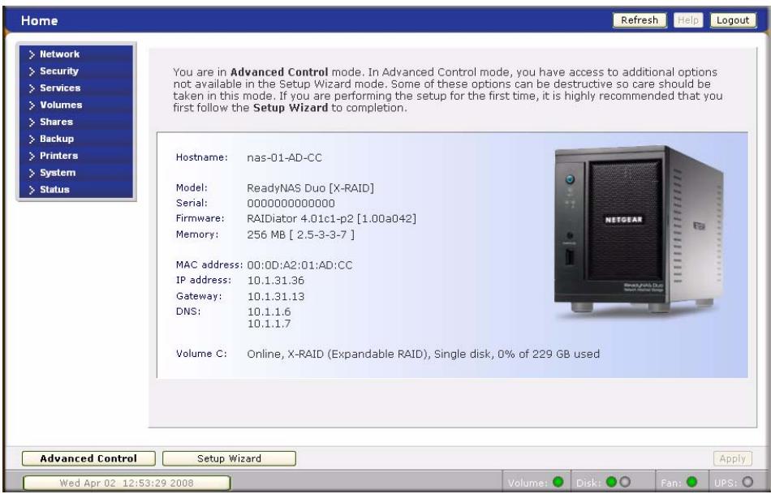Open the Backup section
Viewport: 771px width, 494px height.
[x=57, y=139]
